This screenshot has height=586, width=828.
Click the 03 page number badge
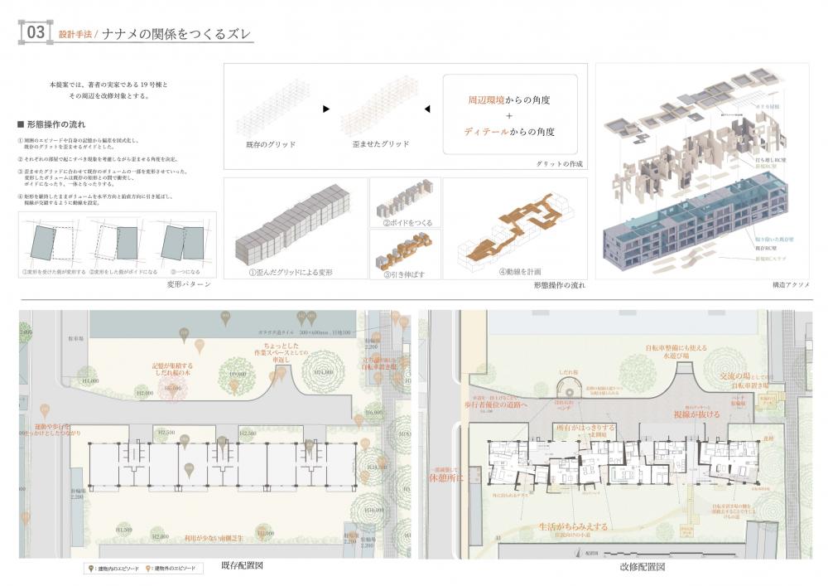(x=36, y=32)
